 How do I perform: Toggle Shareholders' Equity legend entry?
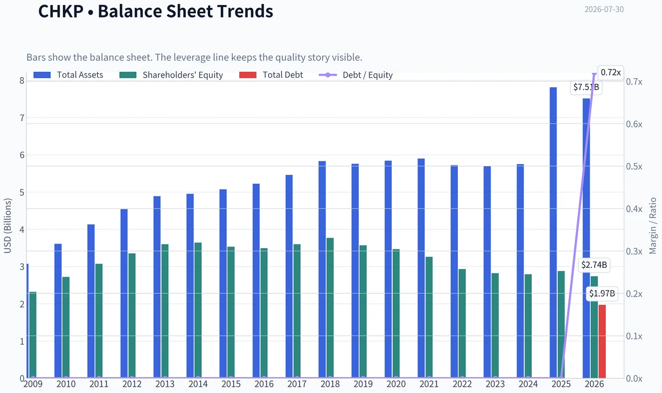point(171,75)
